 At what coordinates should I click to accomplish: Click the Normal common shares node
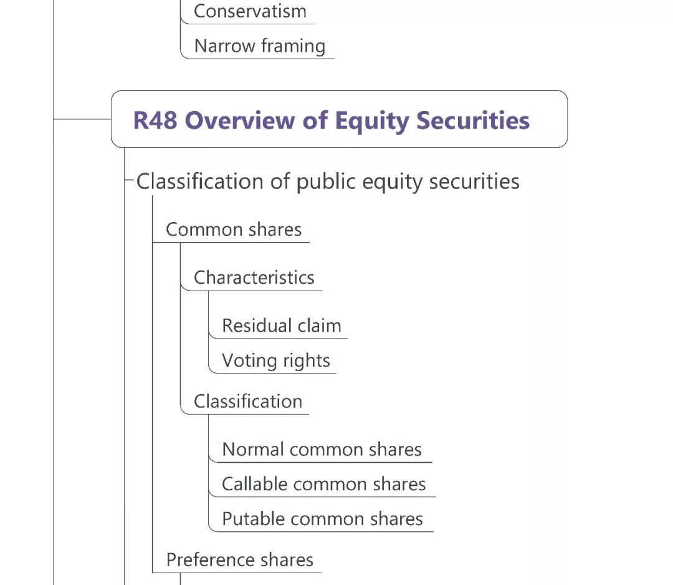click(x=322, y=449)
